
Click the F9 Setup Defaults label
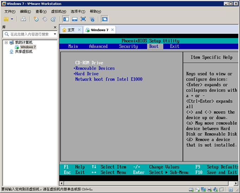[217, 167]
